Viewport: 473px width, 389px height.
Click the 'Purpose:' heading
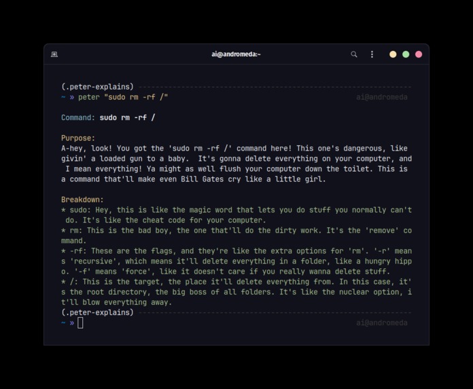[x=78, y=138]
